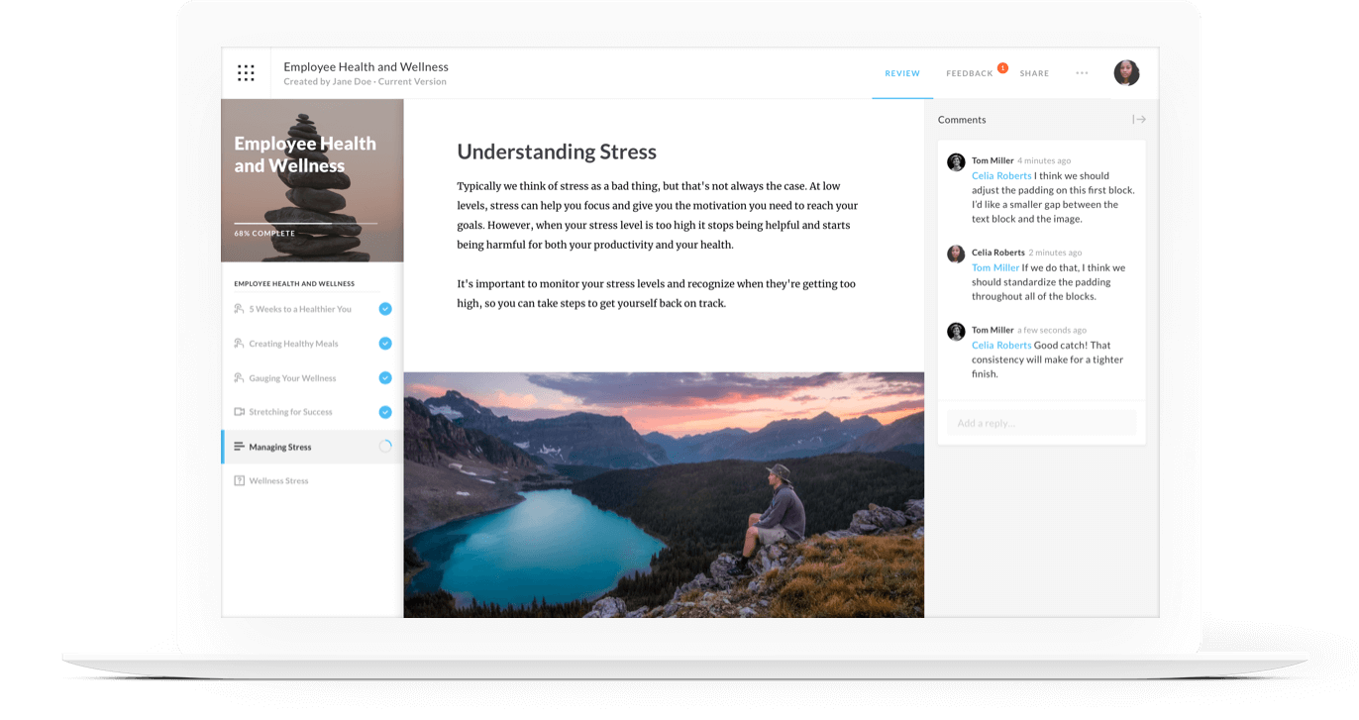
Task: Switch to the Review tab
Action: 902,73
